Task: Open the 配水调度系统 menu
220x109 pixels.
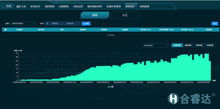Action: coord(95,6)
